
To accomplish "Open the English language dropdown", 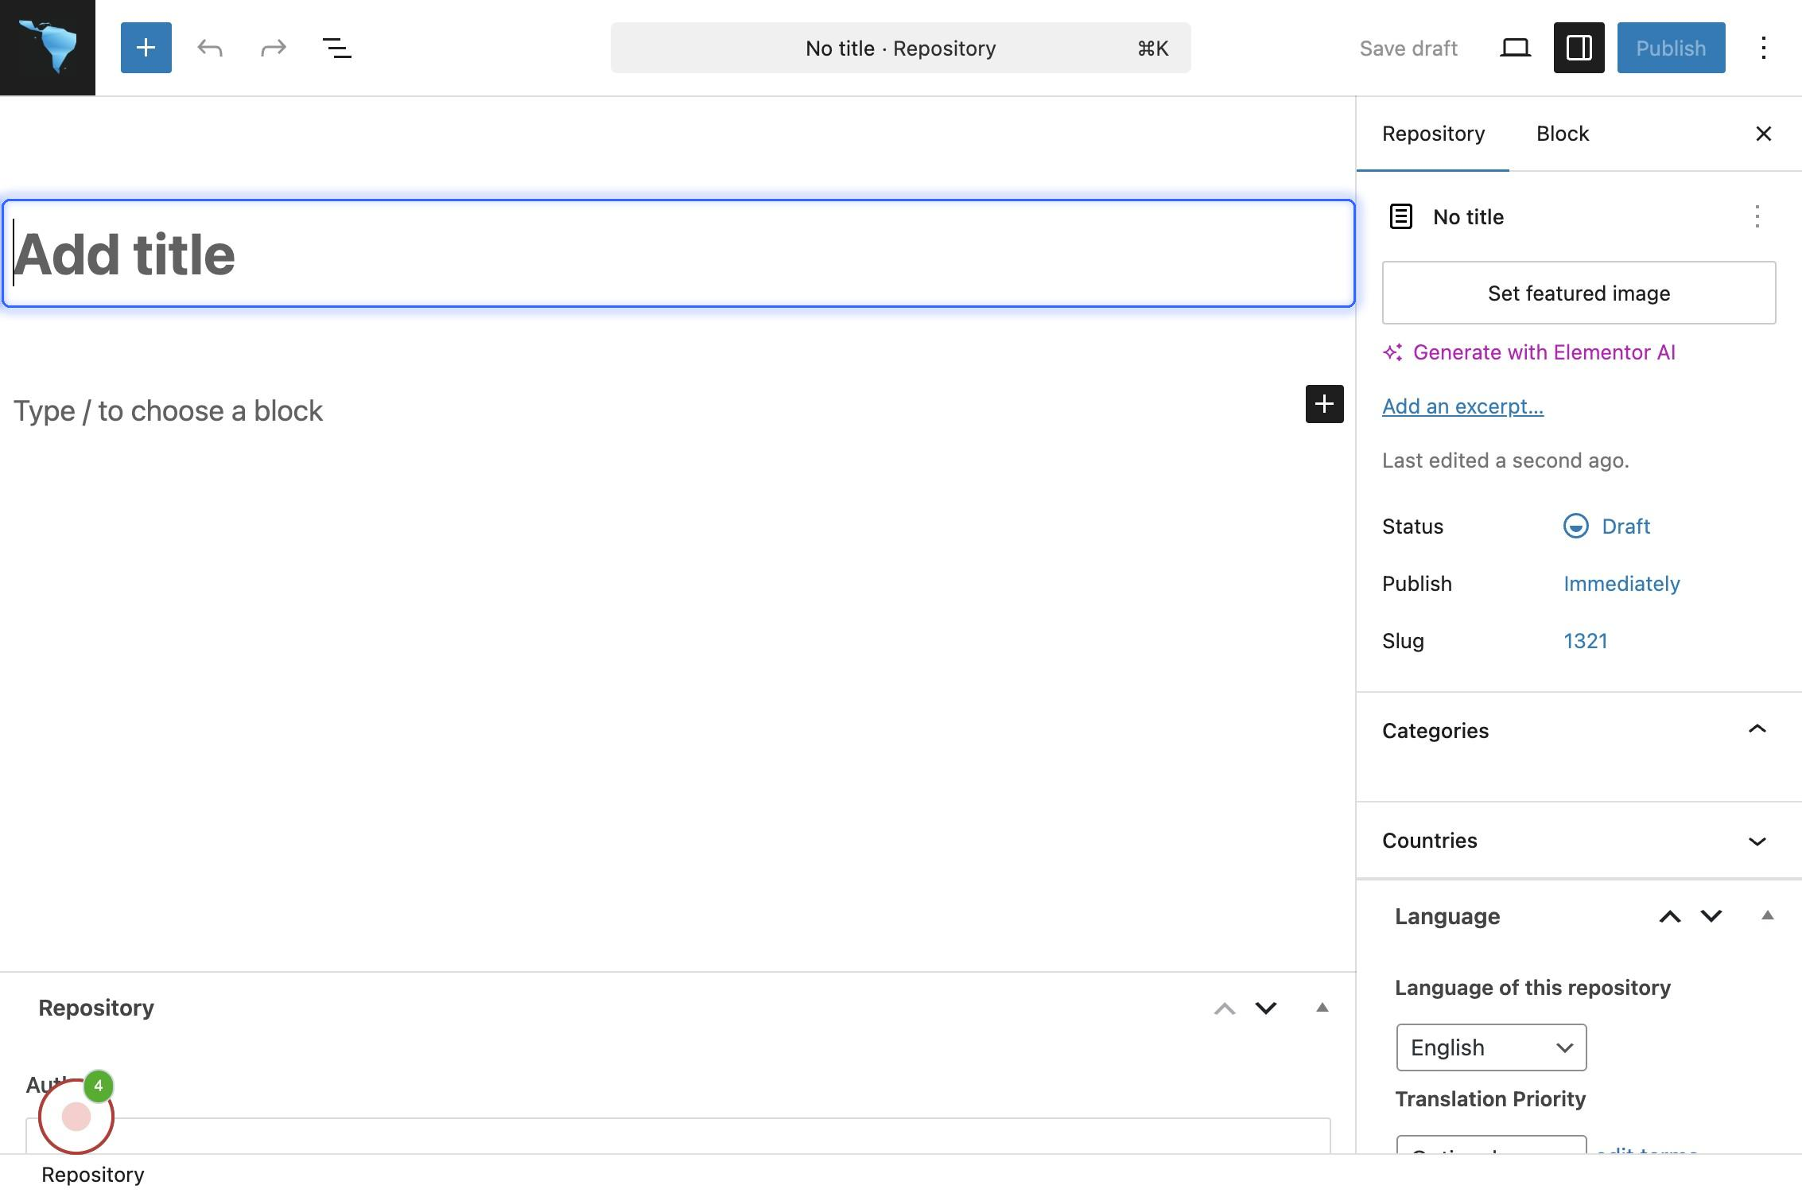I will click(x=1490, y=1047).
